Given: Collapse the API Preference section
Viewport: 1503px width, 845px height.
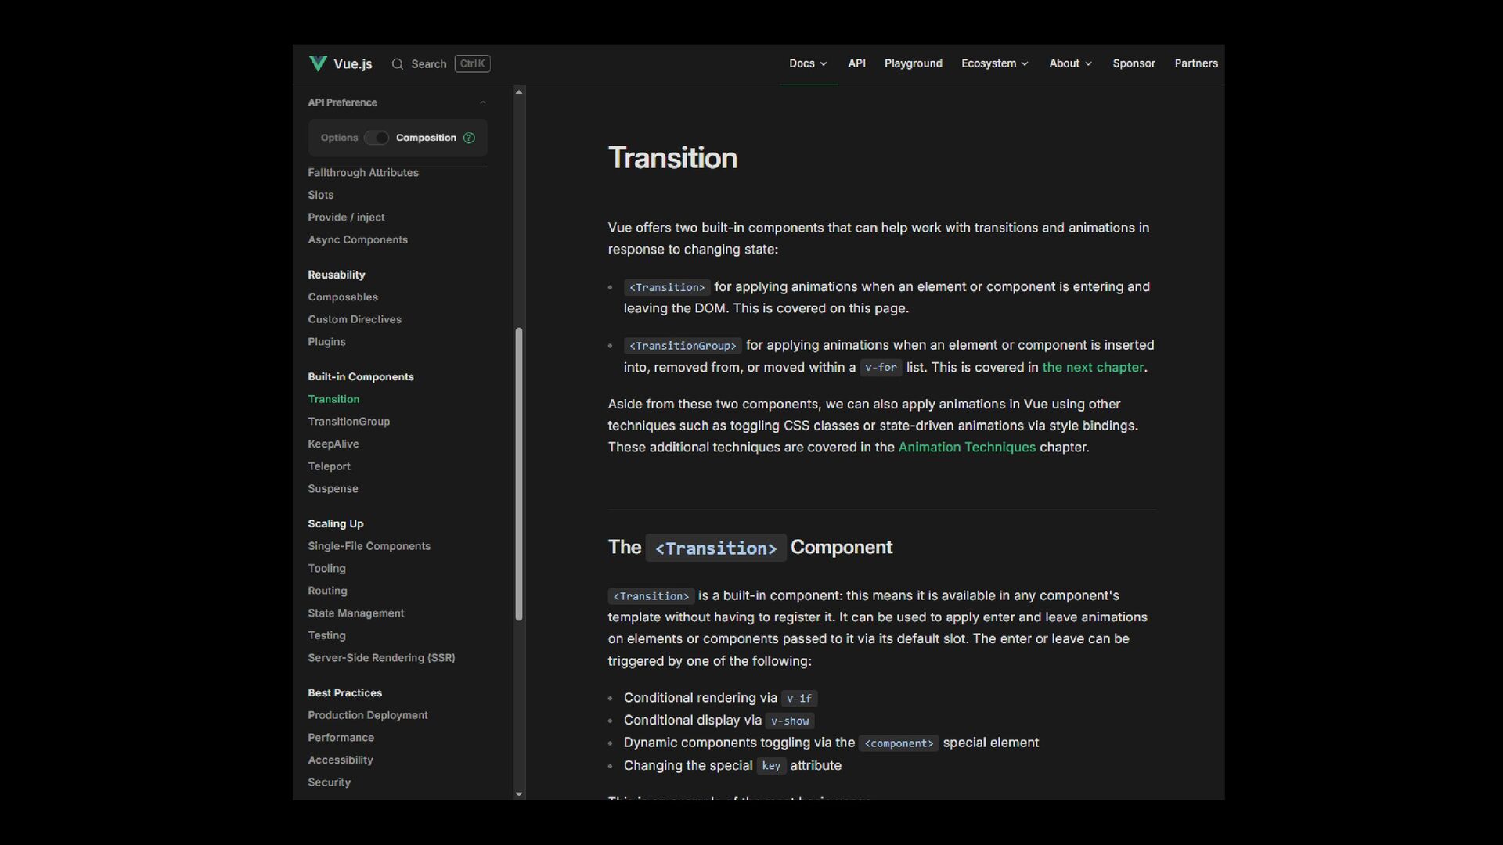Looking at the screenshot, I should [483, 102].
